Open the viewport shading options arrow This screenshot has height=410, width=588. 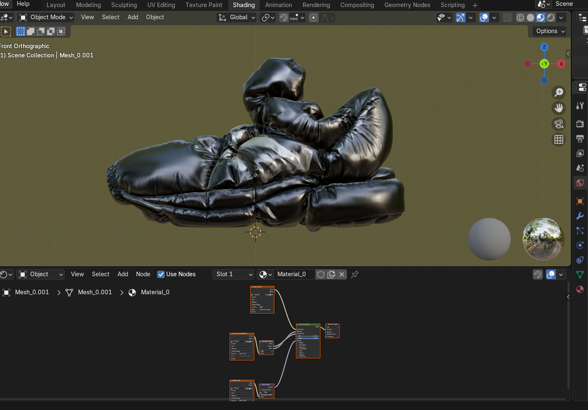[561, 18]
